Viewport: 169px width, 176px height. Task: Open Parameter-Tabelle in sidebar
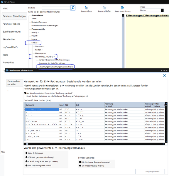11,24
